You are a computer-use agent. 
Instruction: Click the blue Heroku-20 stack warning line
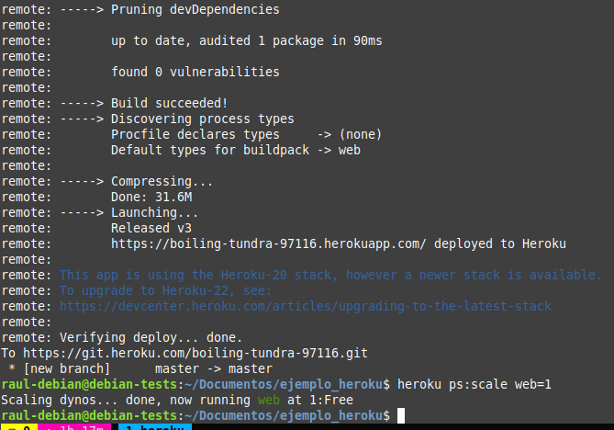point(330,275)
